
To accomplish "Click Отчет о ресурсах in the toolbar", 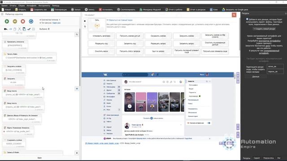I will 196,9.
